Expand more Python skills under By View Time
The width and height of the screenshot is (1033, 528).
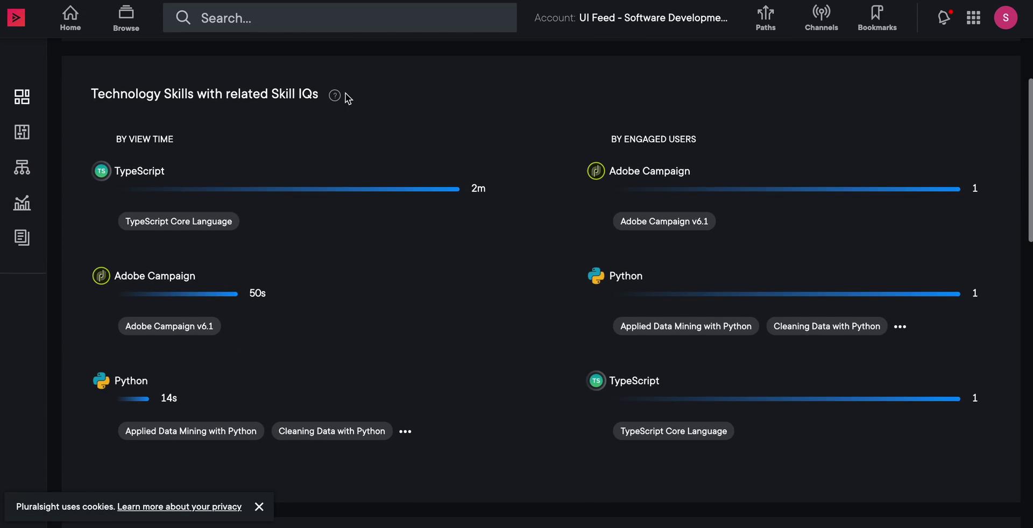[x=406, y=431]
